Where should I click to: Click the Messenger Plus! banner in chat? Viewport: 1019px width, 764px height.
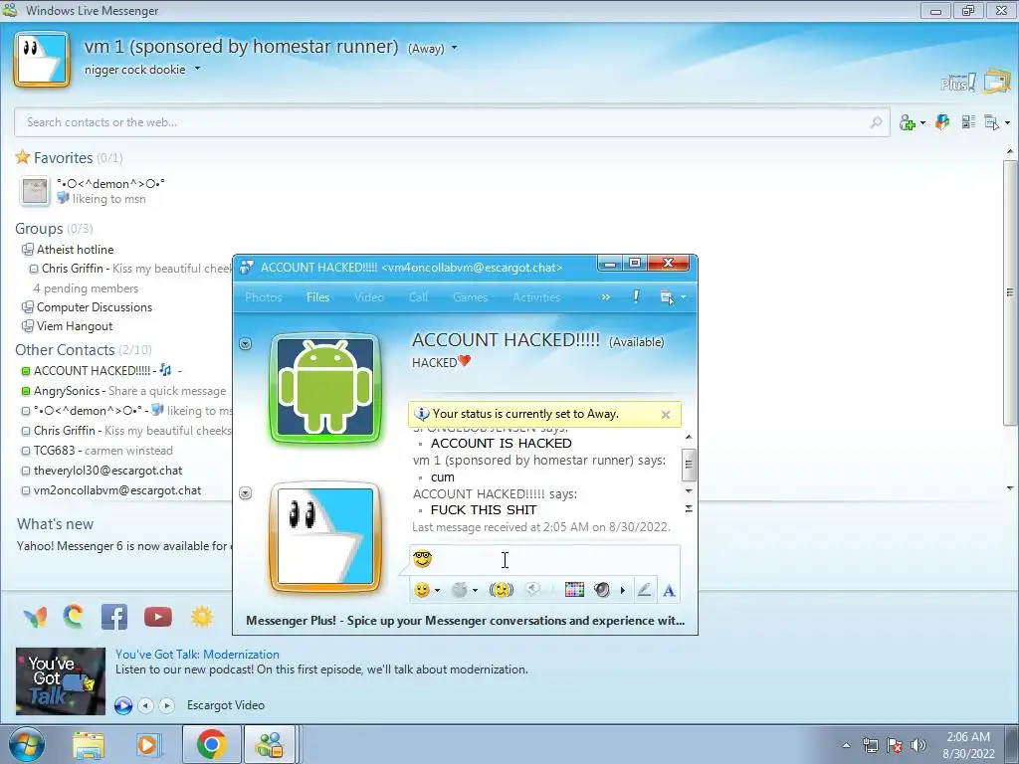pyautogui.click(x=466, y=621)
